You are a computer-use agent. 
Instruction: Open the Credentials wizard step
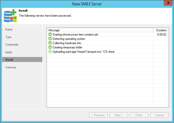12,45
